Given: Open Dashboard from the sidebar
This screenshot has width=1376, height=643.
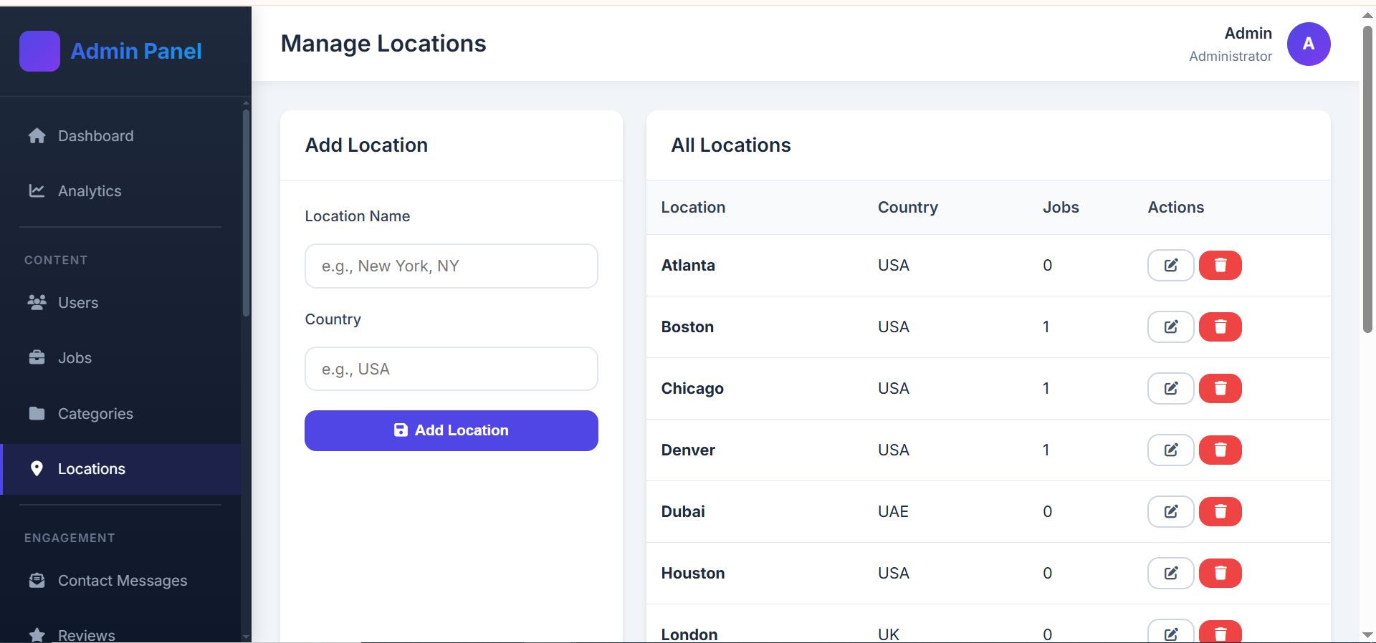Looking at the screenshot, I should coord(95,136).
